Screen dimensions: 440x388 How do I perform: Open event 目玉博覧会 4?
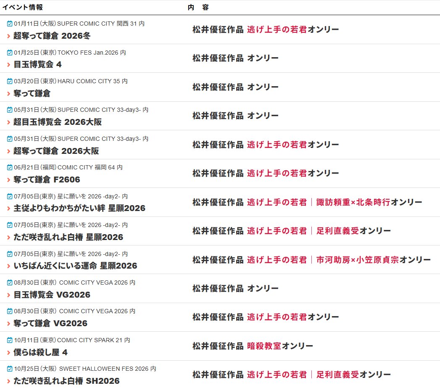click(37, 64)
